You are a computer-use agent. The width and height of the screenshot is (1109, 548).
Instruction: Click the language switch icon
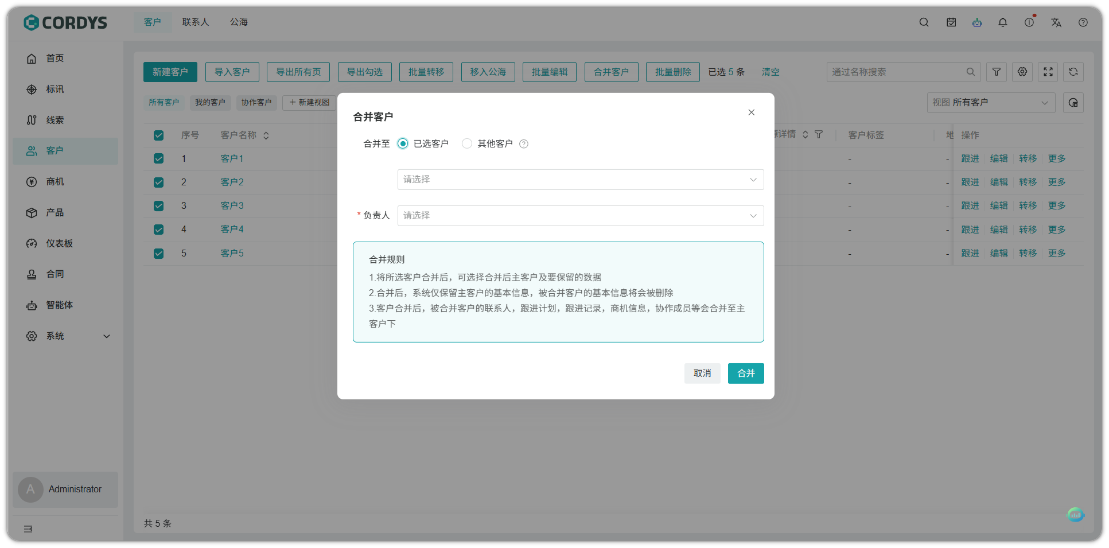[x=1056, y=22]
